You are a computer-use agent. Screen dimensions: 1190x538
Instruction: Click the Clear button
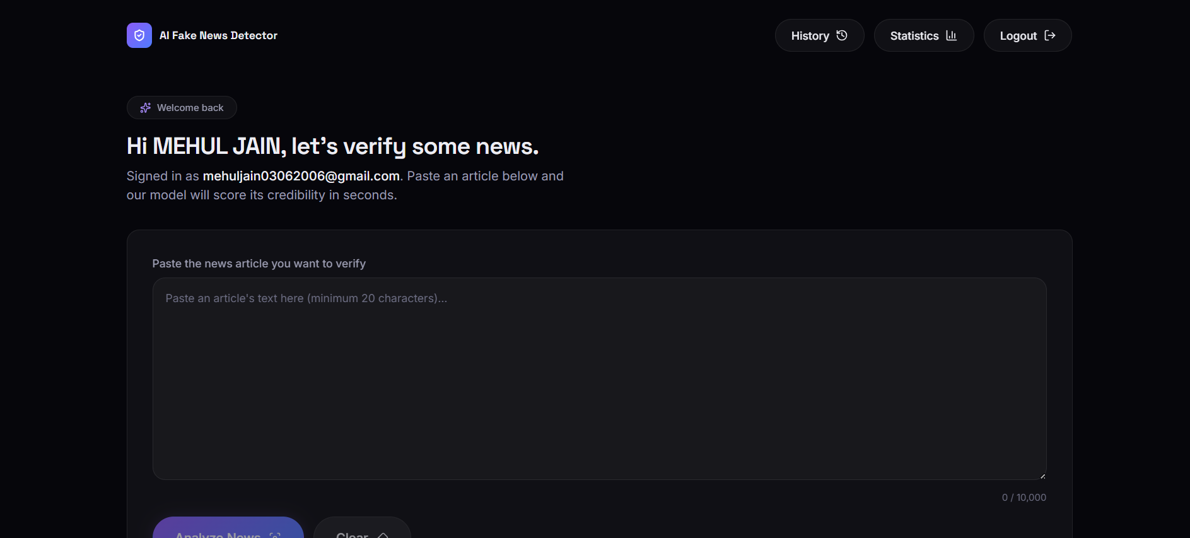pyautogui.click(x=362, y=528)
